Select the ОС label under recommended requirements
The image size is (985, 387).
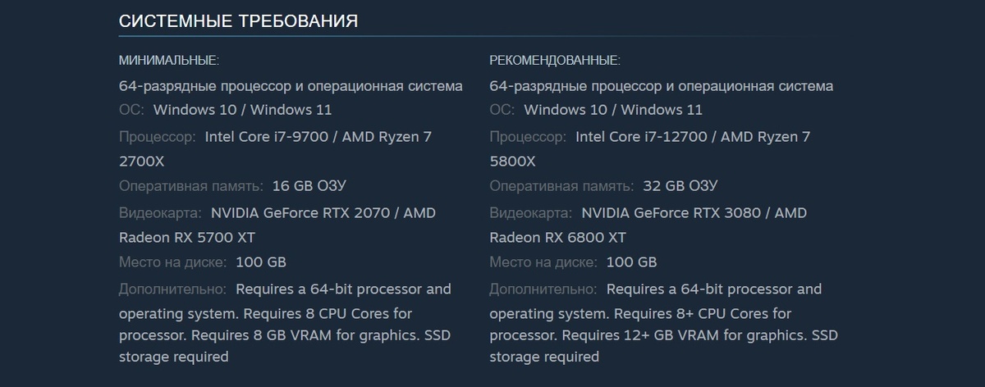502,110
